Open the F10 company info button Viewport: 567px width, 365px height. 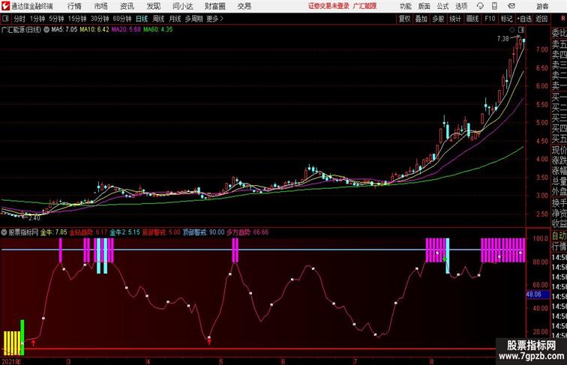point(490,19)
